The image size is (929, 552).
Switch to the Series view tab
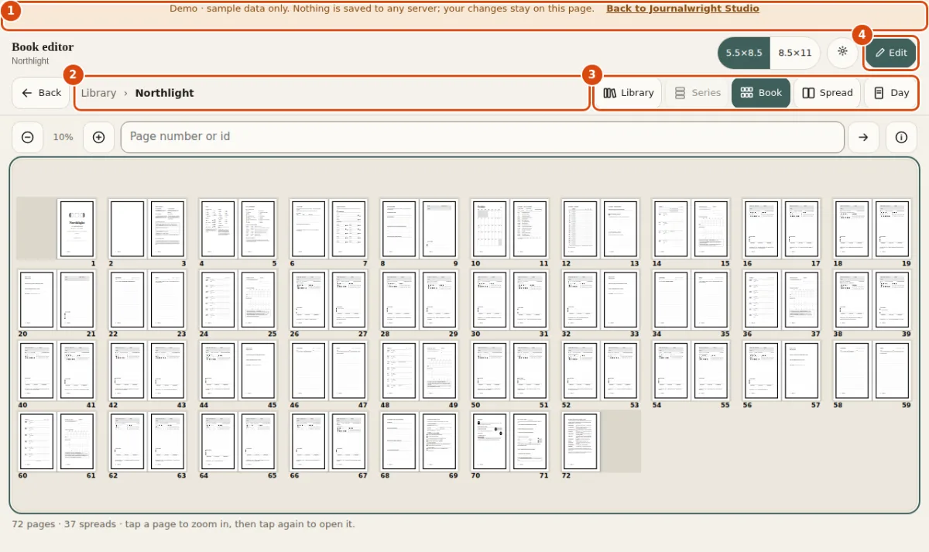pos(698,93)
